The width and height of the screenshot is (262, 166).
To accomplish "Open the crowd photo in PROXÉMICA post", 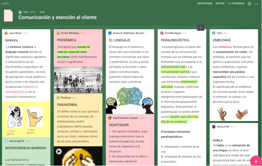I will coord(78,80).
